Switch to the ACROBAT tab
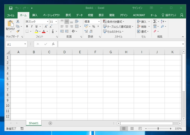This screenshot has height=135, width=190. [139, 15]
